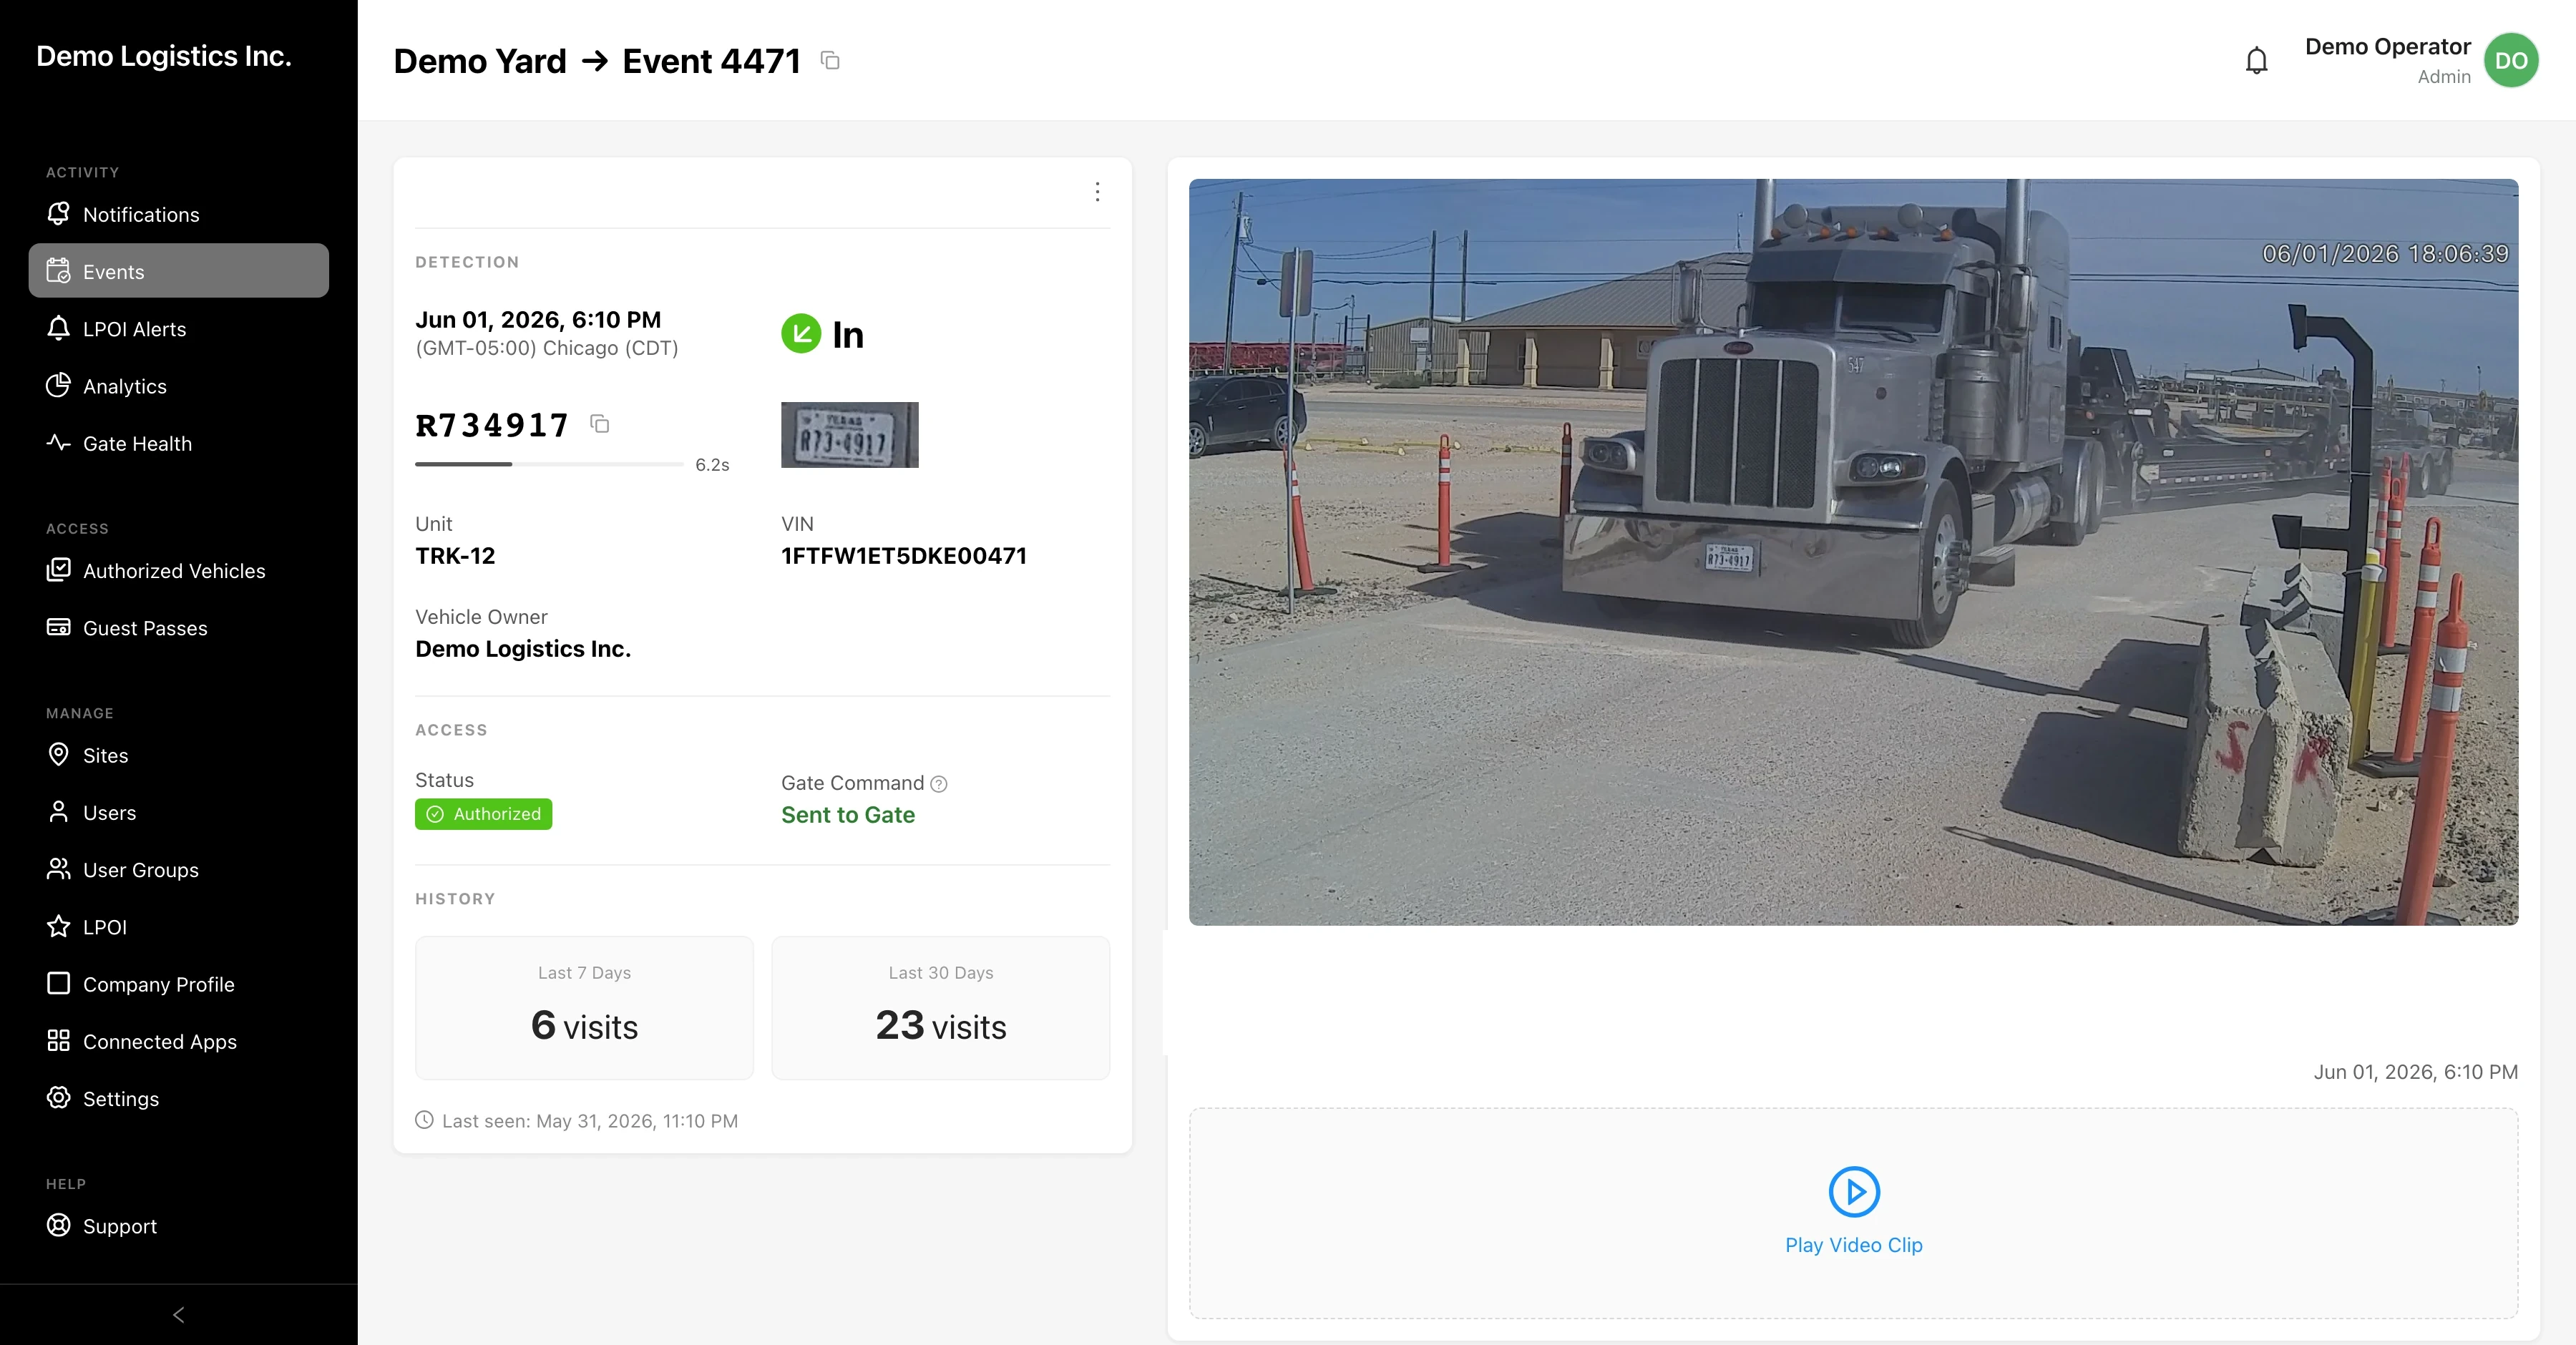Click vehicle owner Demo Logistics Inc.
The image size is (2576, 1345).
523,649
